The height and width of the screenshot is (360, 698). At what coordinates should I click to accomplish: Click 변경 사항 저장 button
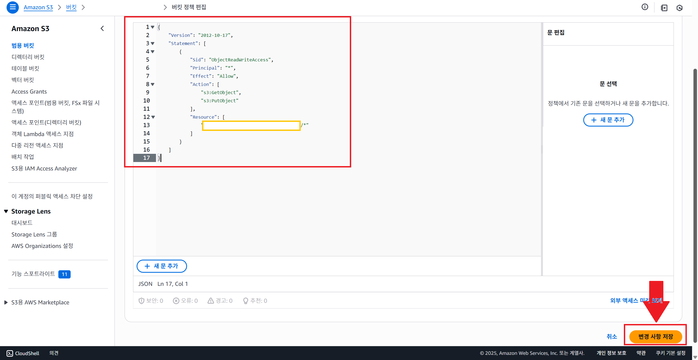tap(656, 337)
